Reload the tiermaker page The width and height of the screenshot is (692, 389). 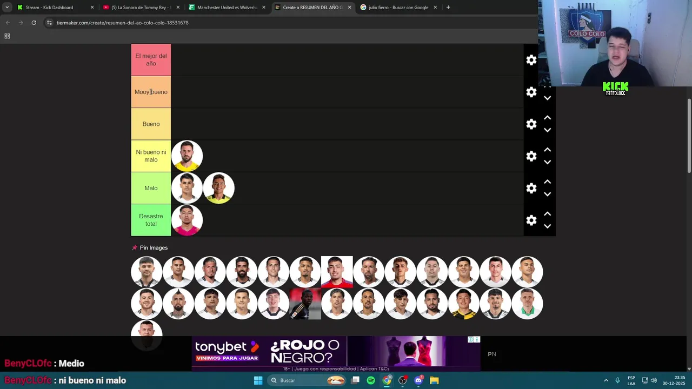pyautogui.click(x=34, y=23)
